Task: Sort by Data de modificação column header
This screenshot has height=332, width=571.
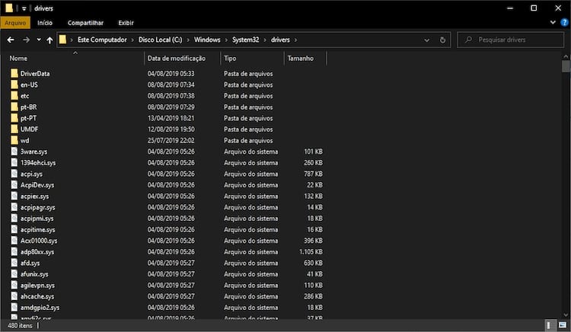Action: [177, 58]
